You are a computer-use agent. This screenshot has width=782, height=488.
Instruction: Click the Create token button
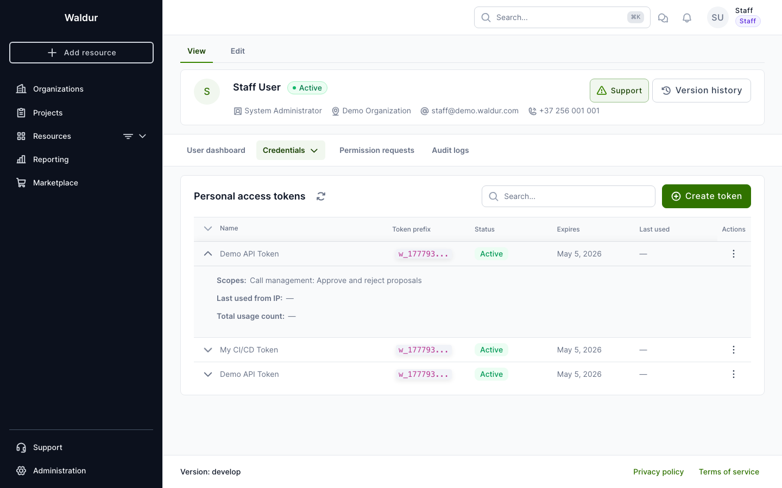pos(706,196)
